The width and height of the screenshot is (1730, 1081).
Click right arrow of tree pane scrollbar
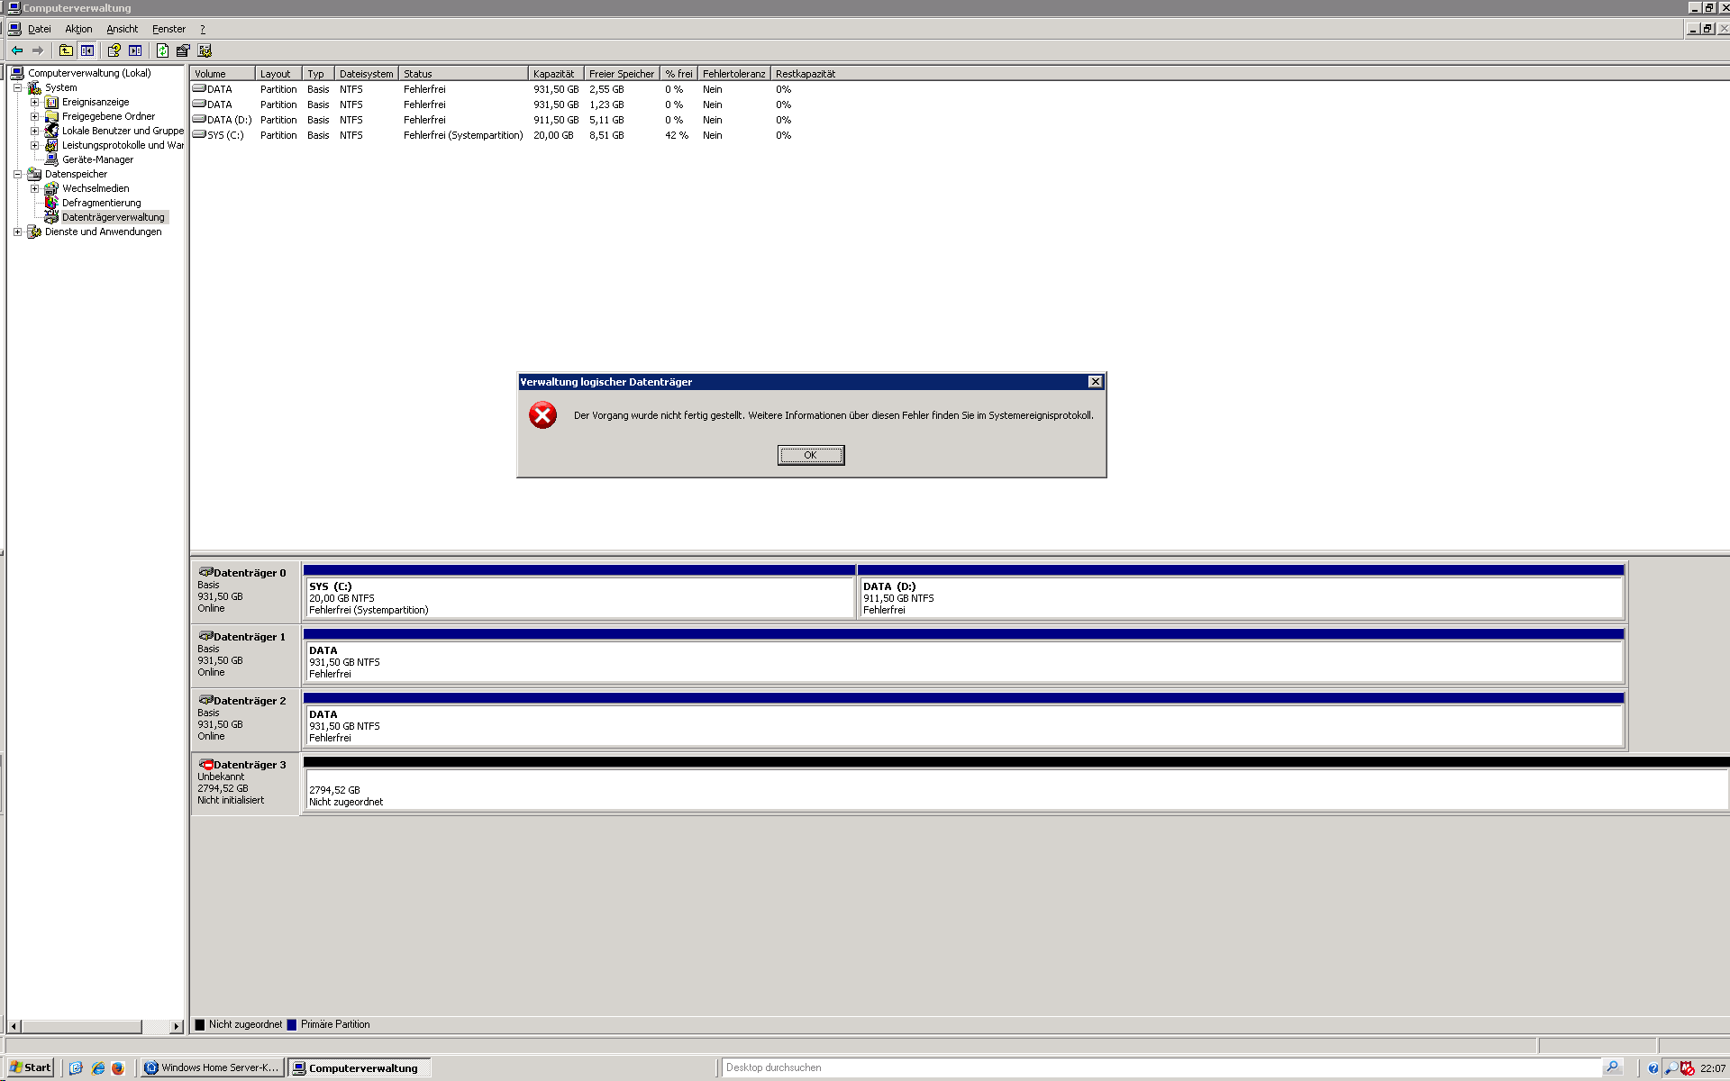pos(177,1026)
